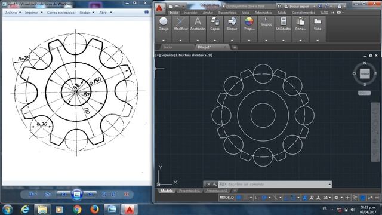Image resolution: width=382 pixels, height=215 pixels.
Task: Select the Inicio ribbon tab
Action: click(x=174, y=13)
